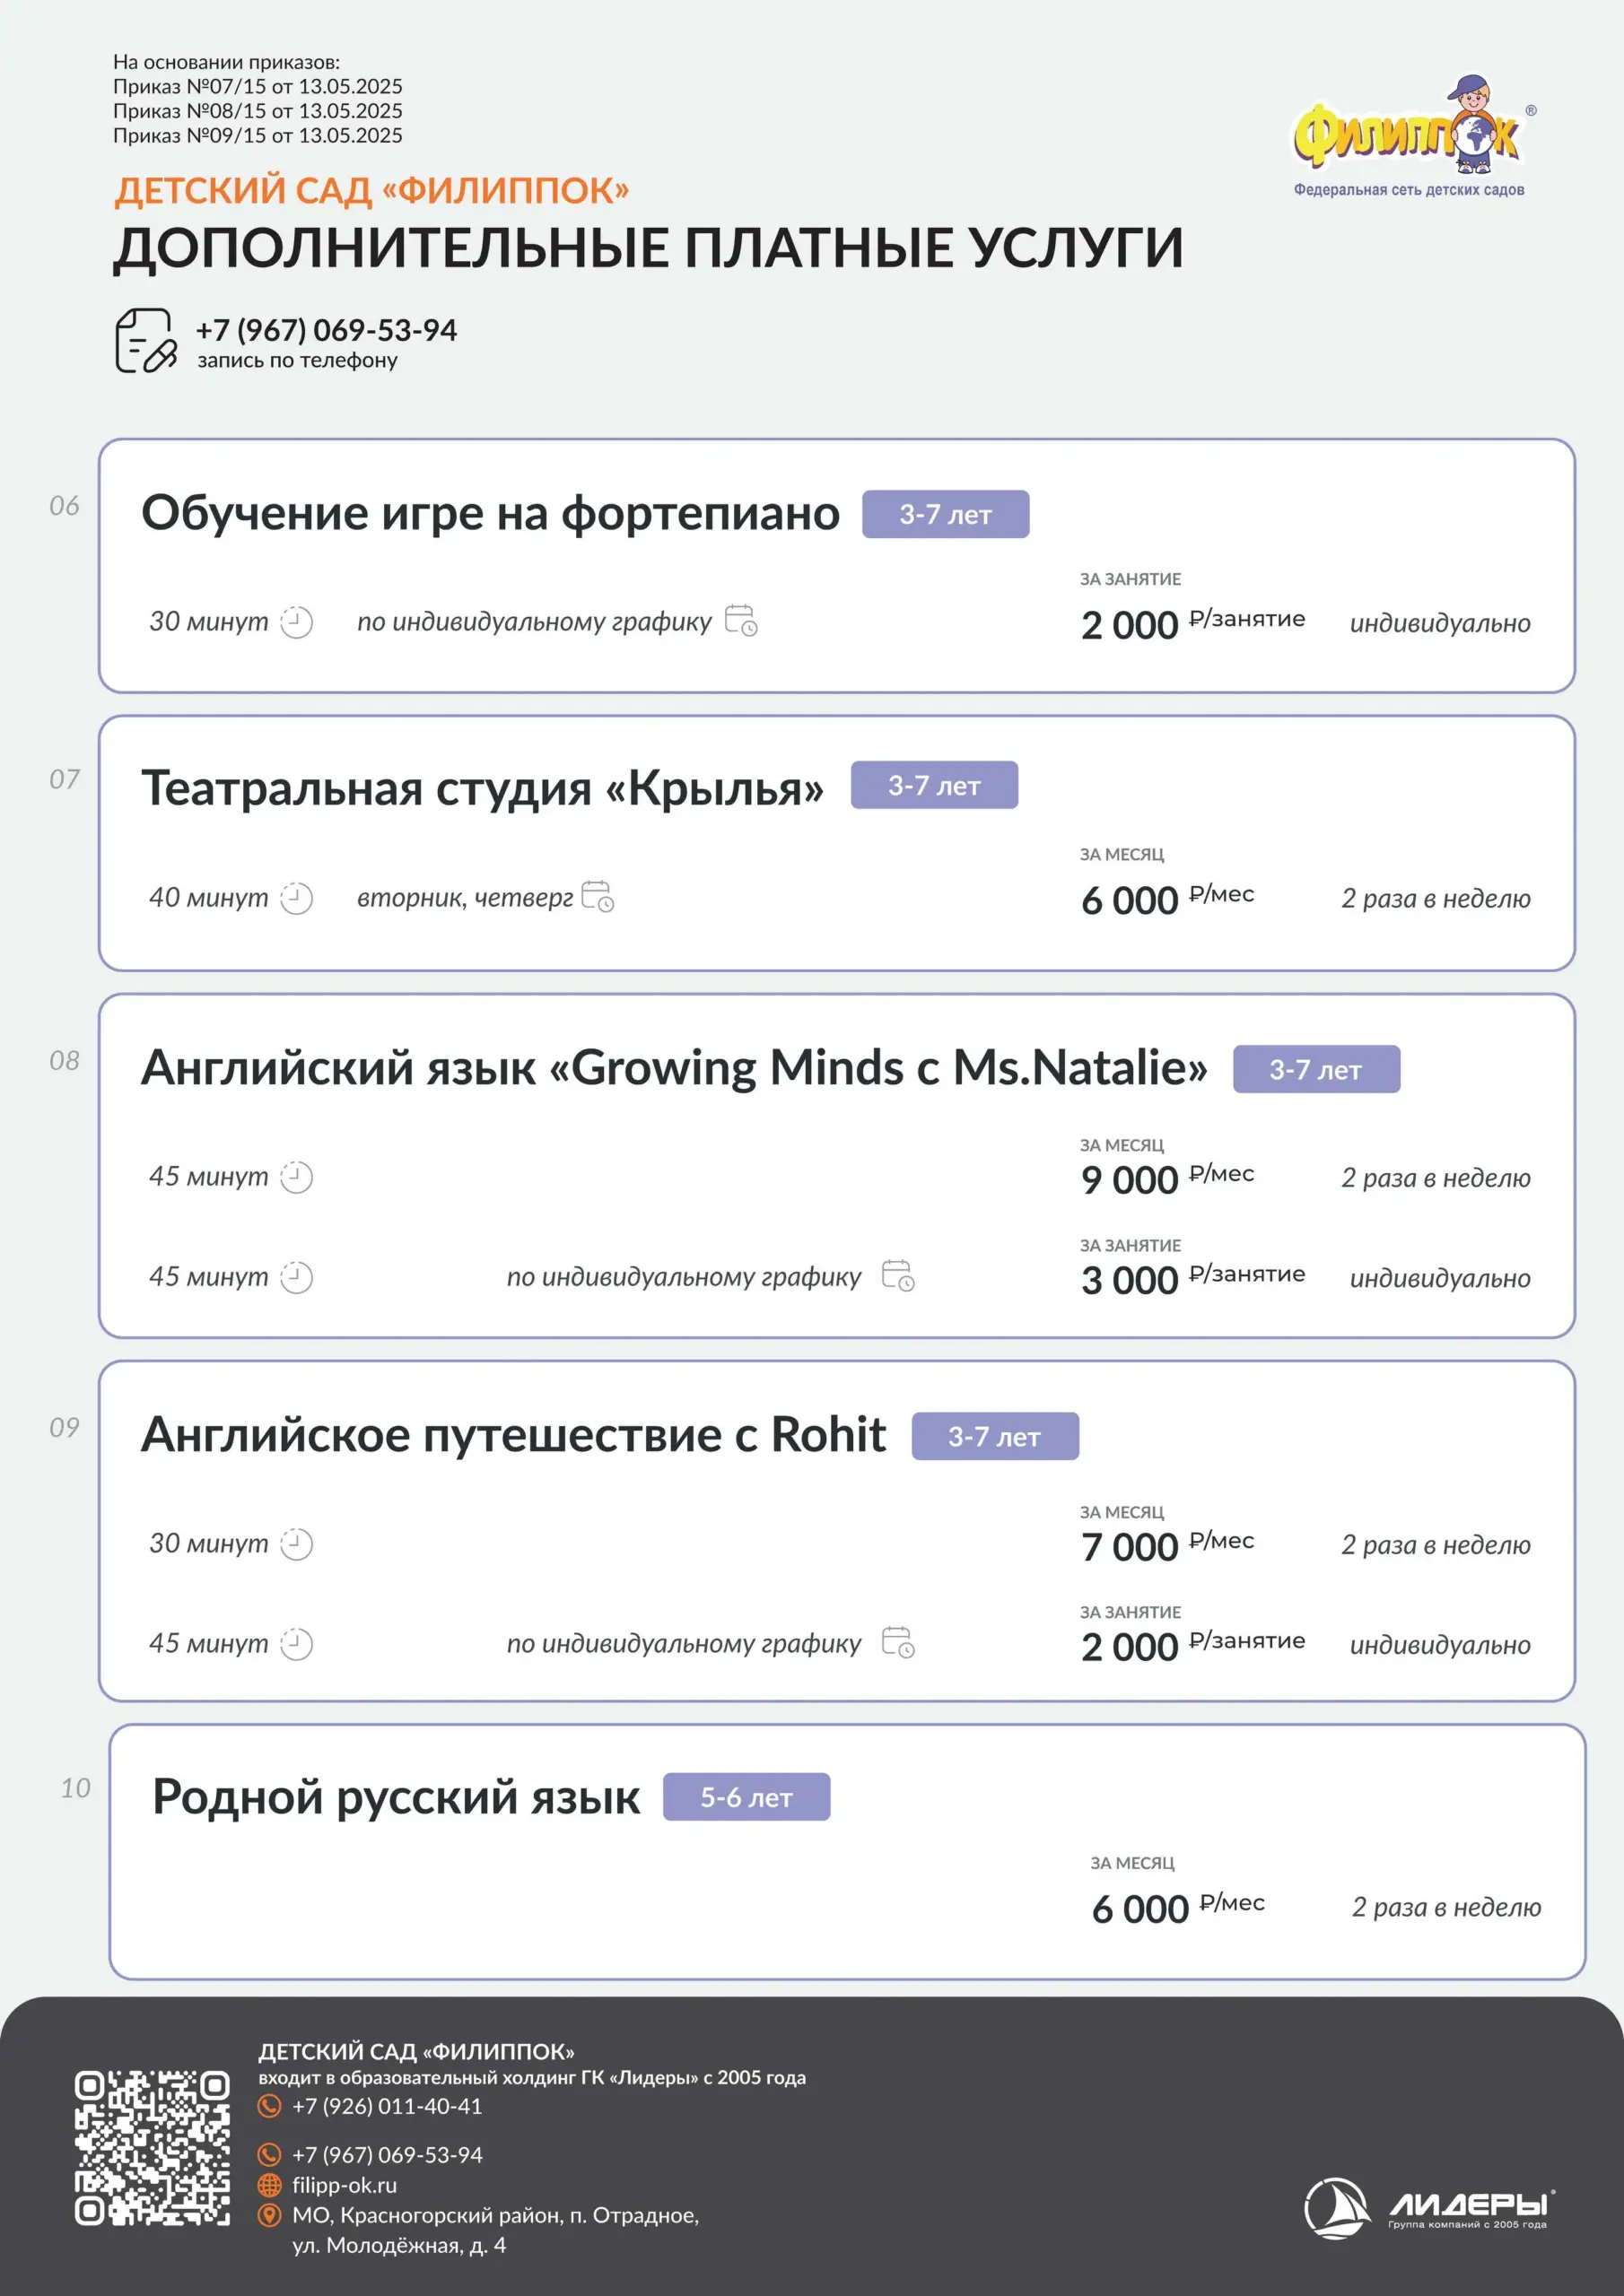Click the '5-6 лет' age badge
The width and height of the screenshot is (1624, 2296).
747,1797
